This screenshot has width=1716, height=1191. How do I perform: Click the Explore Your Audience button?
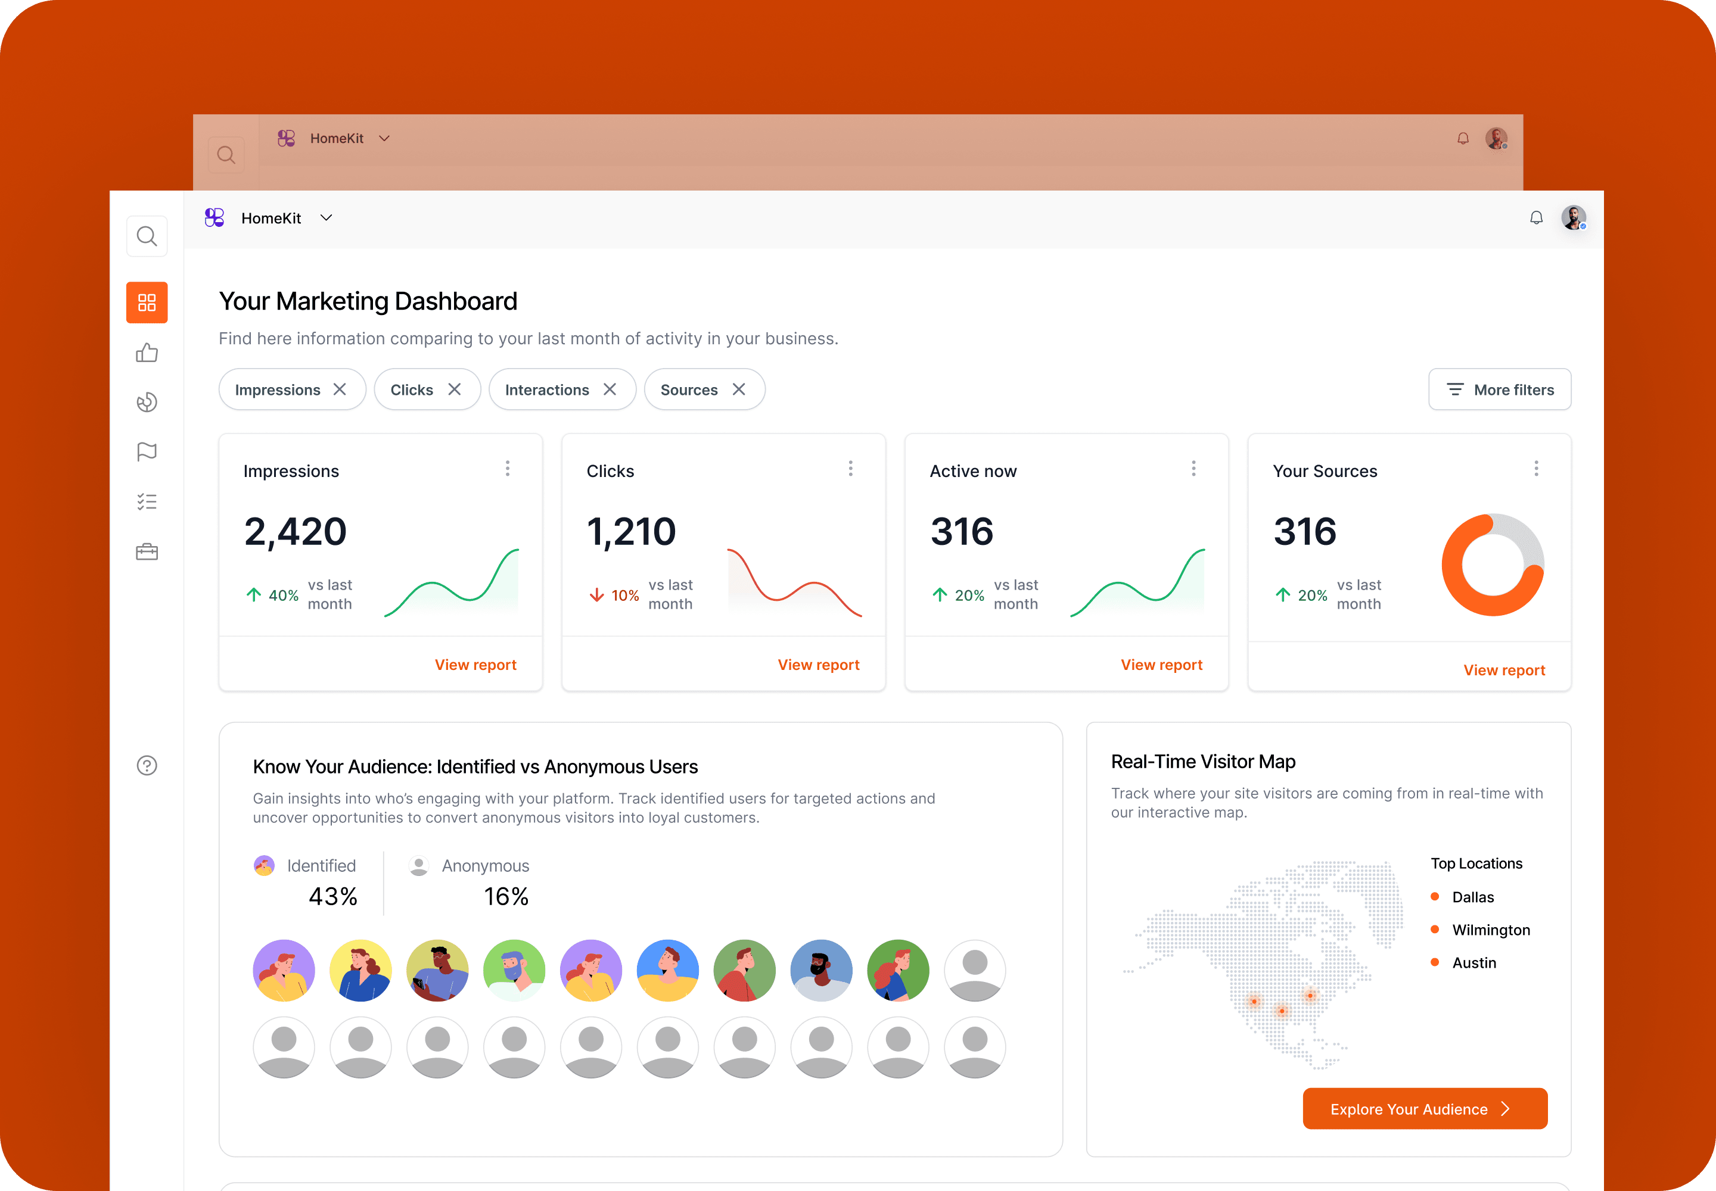pos(1424,1109)
